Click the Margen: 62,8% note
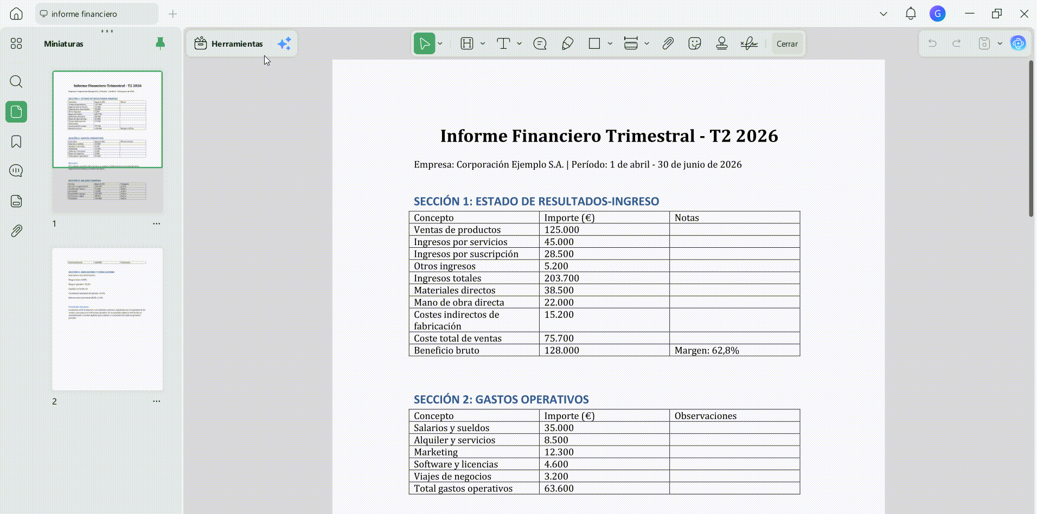This screenshot has width=1037, height=514. click(x=707, y=350)
